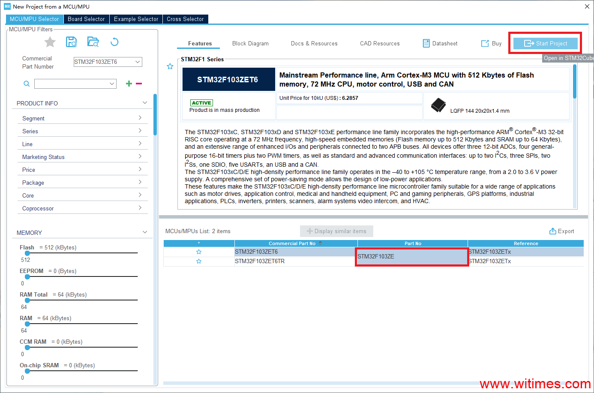The width and height of the screenshot is (594, 393).
Task: Click the load search folder icon
Action: point(93,42)
